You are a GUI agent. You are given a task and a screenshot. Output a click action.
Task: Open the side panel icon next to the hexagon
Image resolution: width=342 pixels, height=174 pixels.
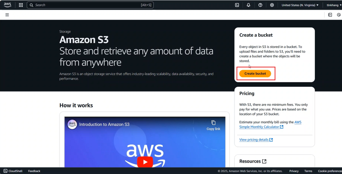click(x=330, y=15)
